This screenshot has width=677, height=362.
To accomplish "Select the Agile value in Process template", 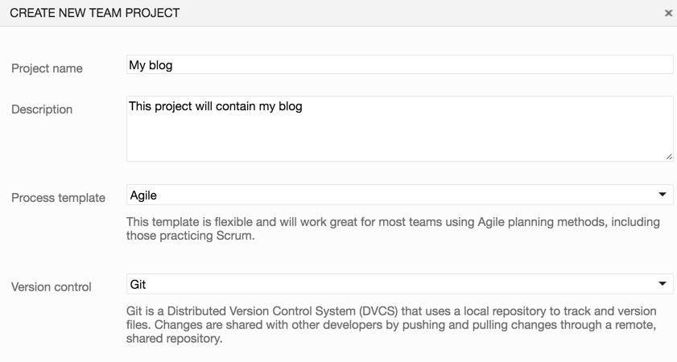I will [x=143, y=195].
